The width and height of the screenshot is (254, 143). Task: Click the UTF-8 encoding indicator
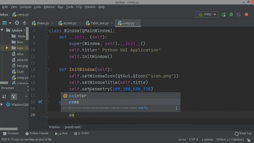click(x=194, y=139)
